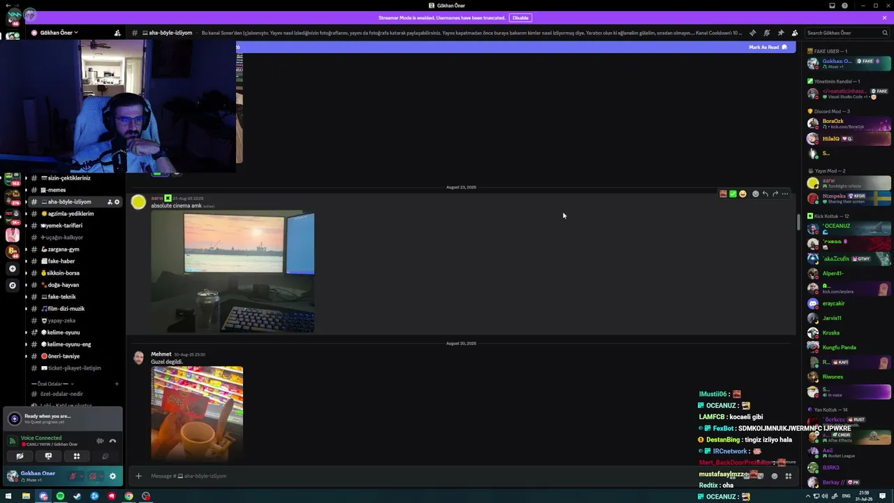Disconnect from the voice channel
This screenshot has width=894, height=503.
point(112,441)
